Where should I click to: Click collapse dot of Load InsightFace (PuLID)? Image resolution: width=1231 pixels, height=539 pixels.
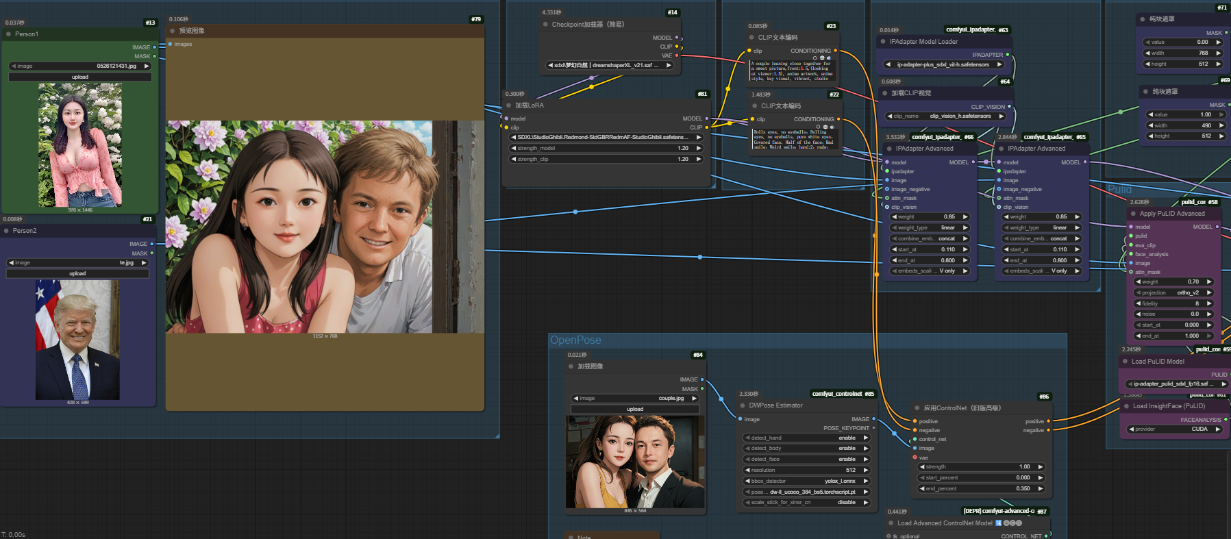1126,406
